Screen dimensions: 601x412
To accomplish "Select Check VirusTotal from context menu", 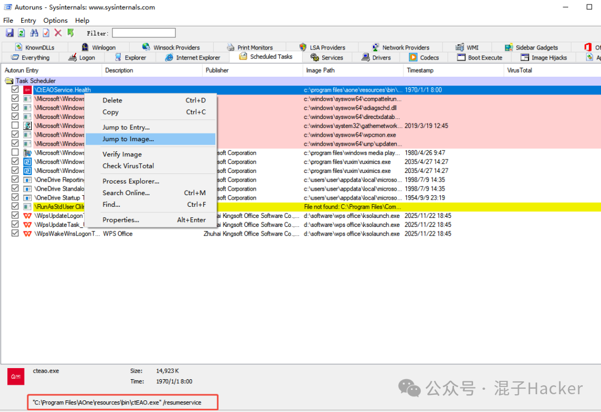I will 128,166.
